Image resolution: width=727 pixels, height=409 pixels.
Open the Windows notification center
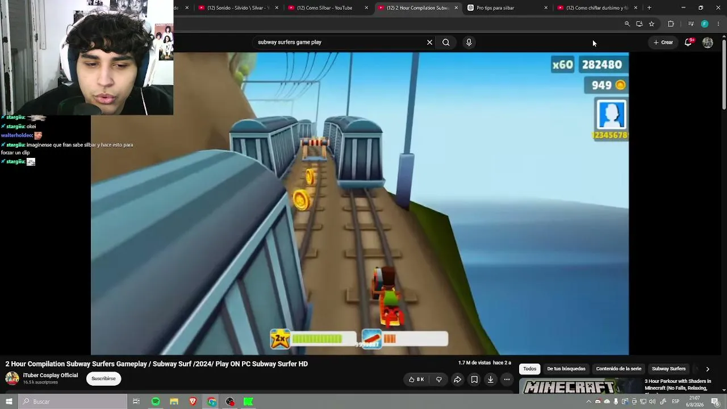(x=715, y=402)
